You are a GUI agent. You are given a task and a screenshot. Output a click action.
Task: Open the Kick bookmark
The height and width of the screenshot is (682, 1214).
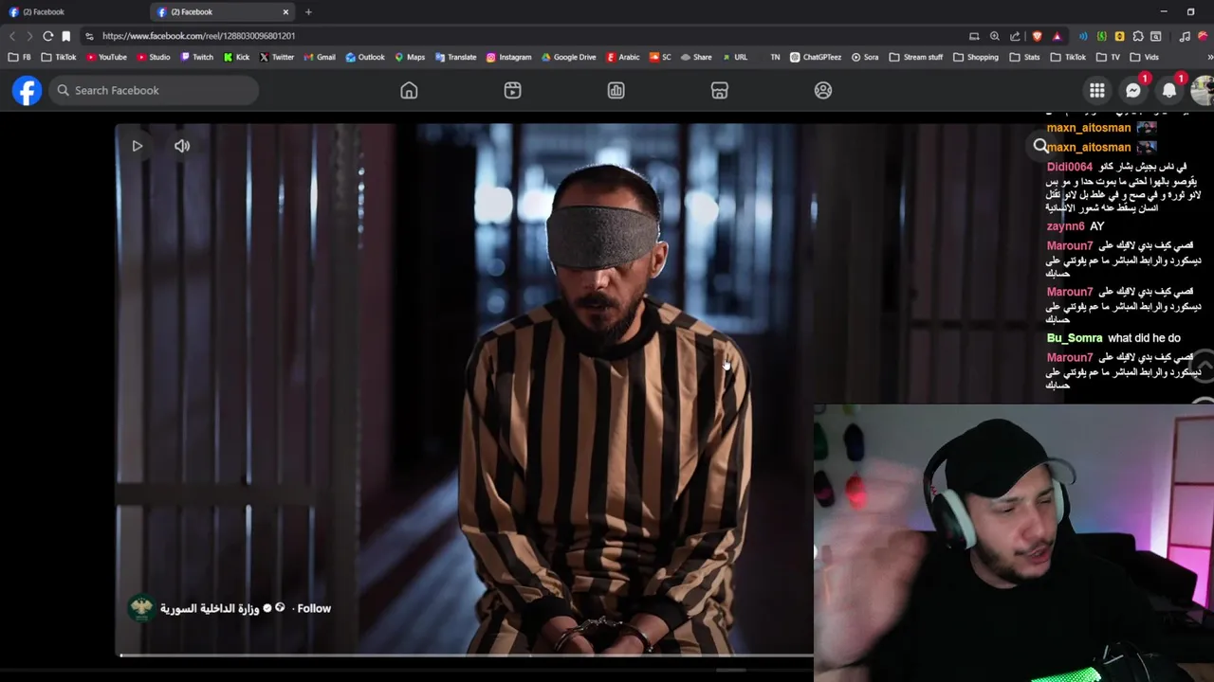click(x=236, y=57)
